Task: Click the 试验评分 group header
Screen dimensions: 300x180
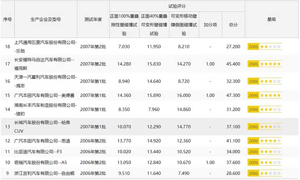Action: pyautogui.click(x=177, y=7)
